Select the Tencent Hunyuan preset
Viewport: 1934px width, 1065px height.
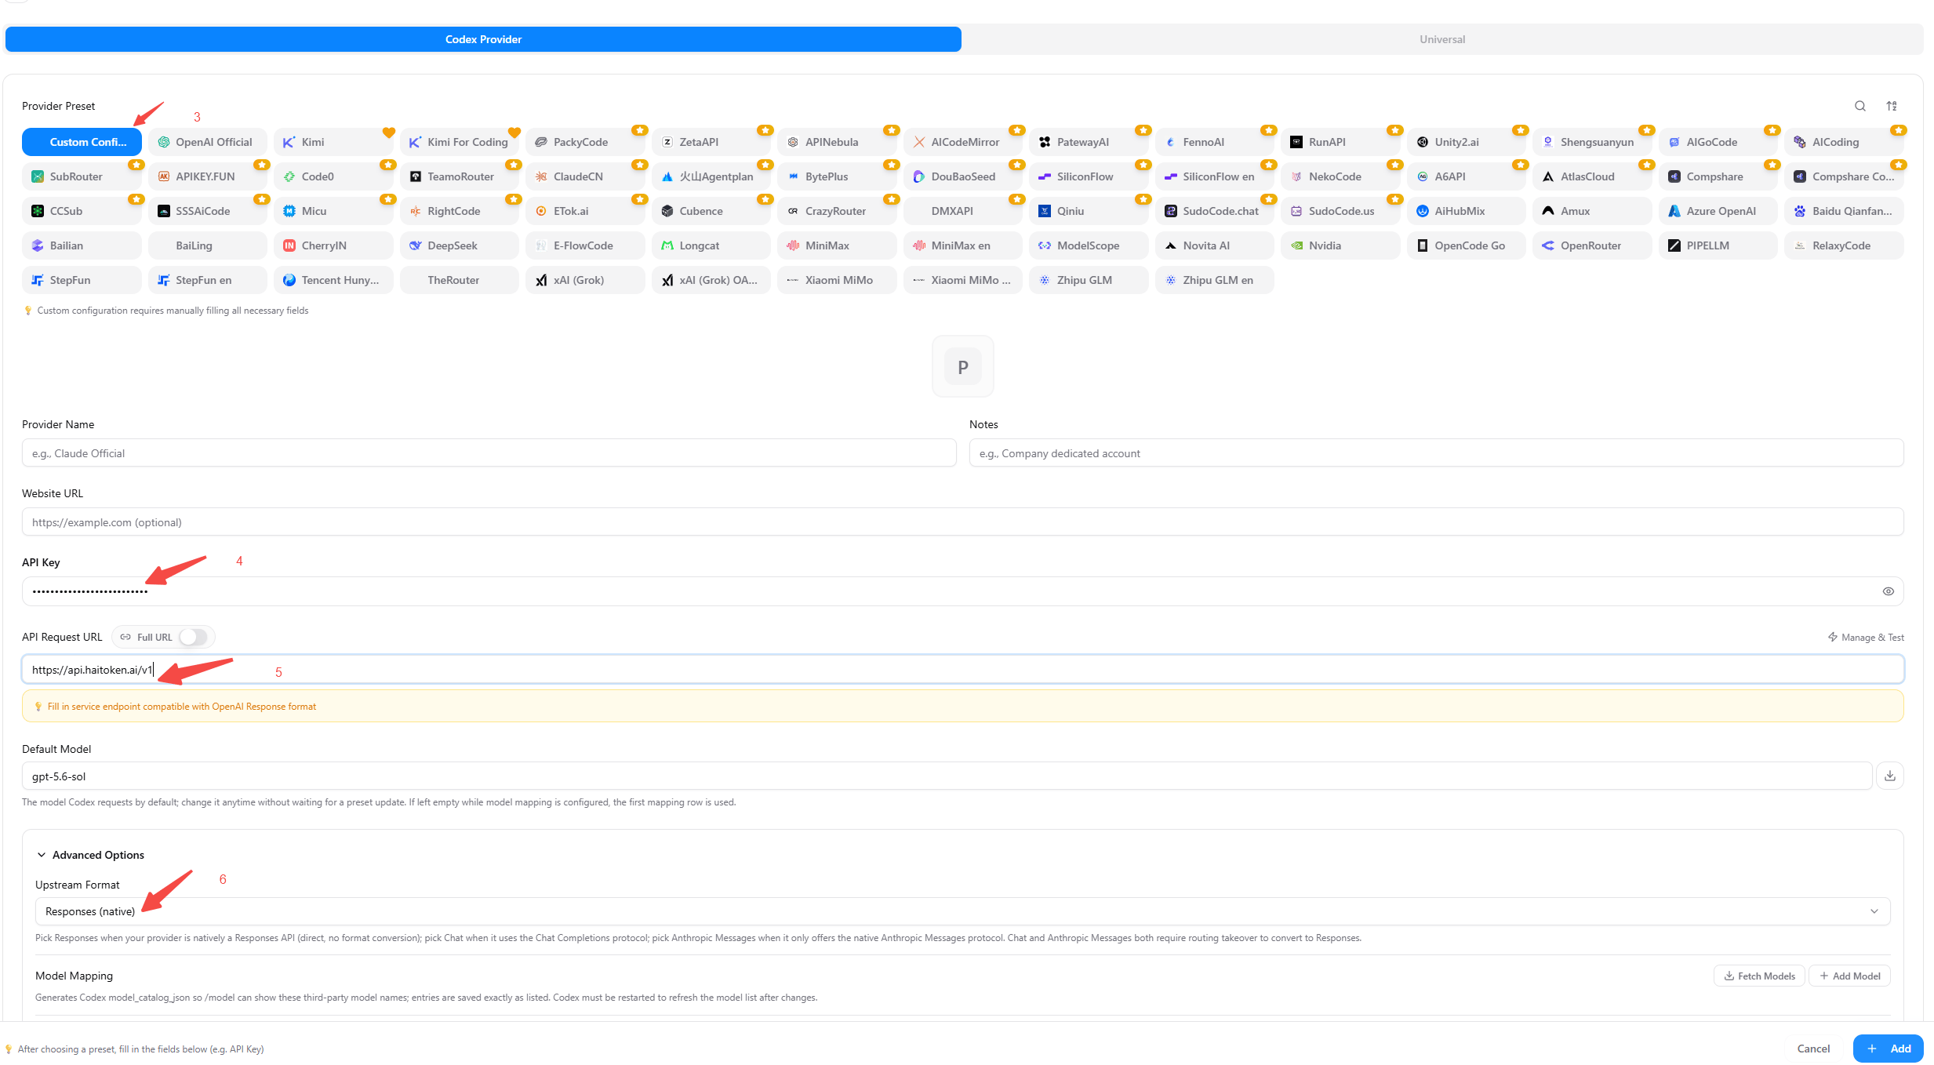(x=333, y=280)
